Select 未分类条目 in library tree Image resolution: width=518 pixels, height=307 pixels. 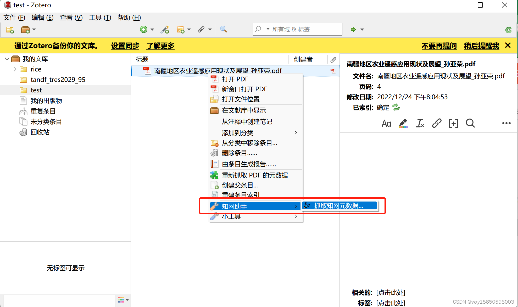point(46,121)
